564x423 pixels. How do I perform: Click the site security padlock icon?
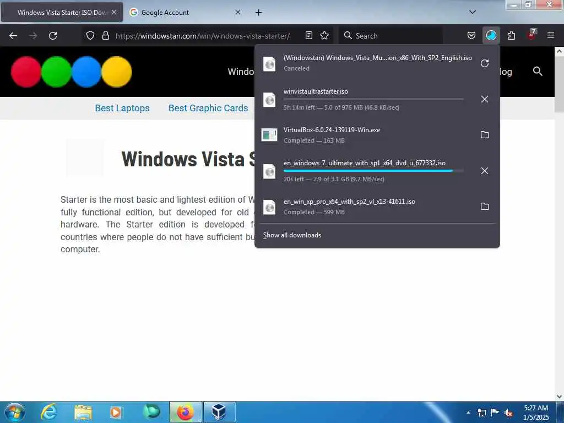tap(105, 36)
